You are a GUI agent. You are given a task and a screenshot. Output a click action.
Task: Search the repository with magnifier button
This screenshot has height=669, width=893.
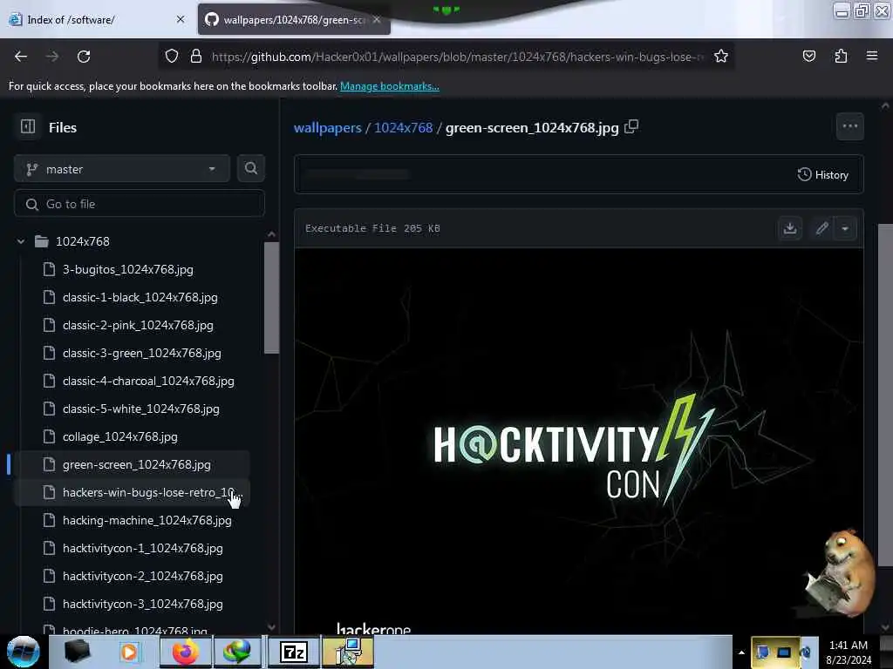coord(250,168)
